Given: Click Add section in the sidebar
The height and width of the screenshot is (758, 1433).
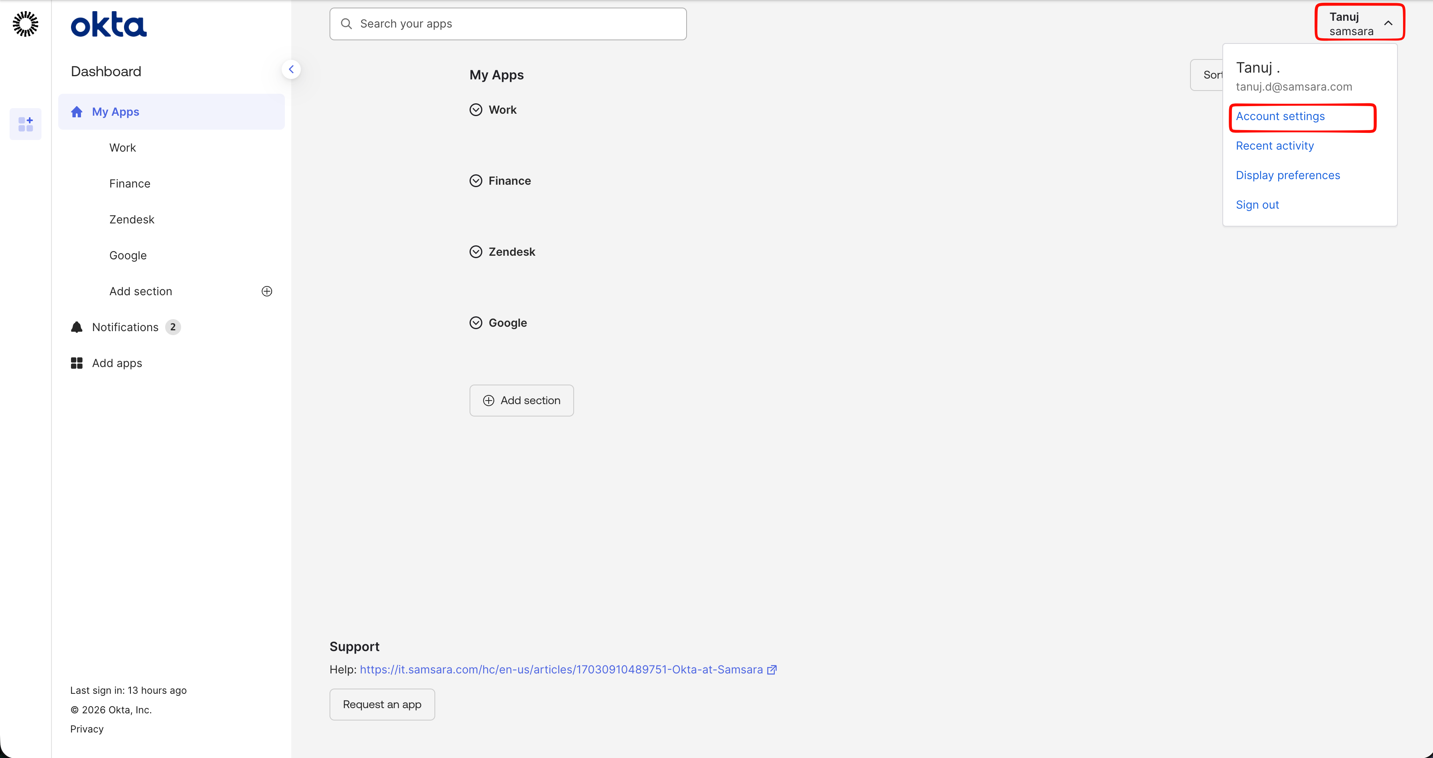Looking at the screenshot, I should click(x=141, y=291).
